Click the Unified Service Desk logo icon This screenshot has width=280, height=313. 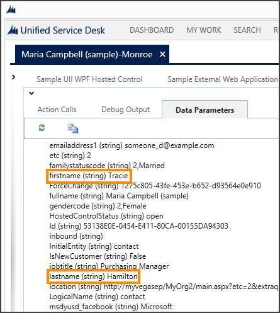click(x=13, y=30)
